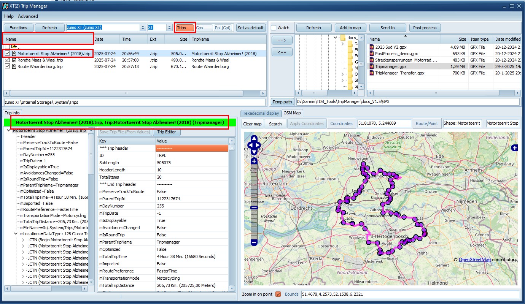Open the OpenStreetMap link
525x304 pixels.
[x=474, y=260]
